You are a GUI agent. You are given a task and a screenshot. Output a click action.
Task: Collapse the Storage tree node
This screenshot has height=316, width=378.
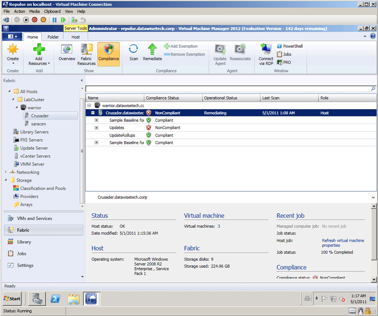[x=6, y=180]
